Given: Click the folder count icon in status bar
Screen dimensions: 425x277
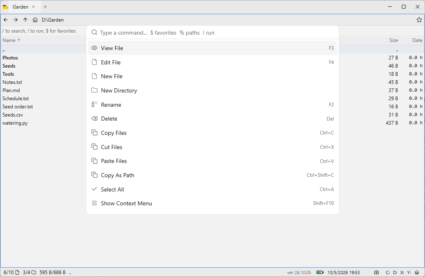Looking at the screenshot, I should tap(34, 273).
